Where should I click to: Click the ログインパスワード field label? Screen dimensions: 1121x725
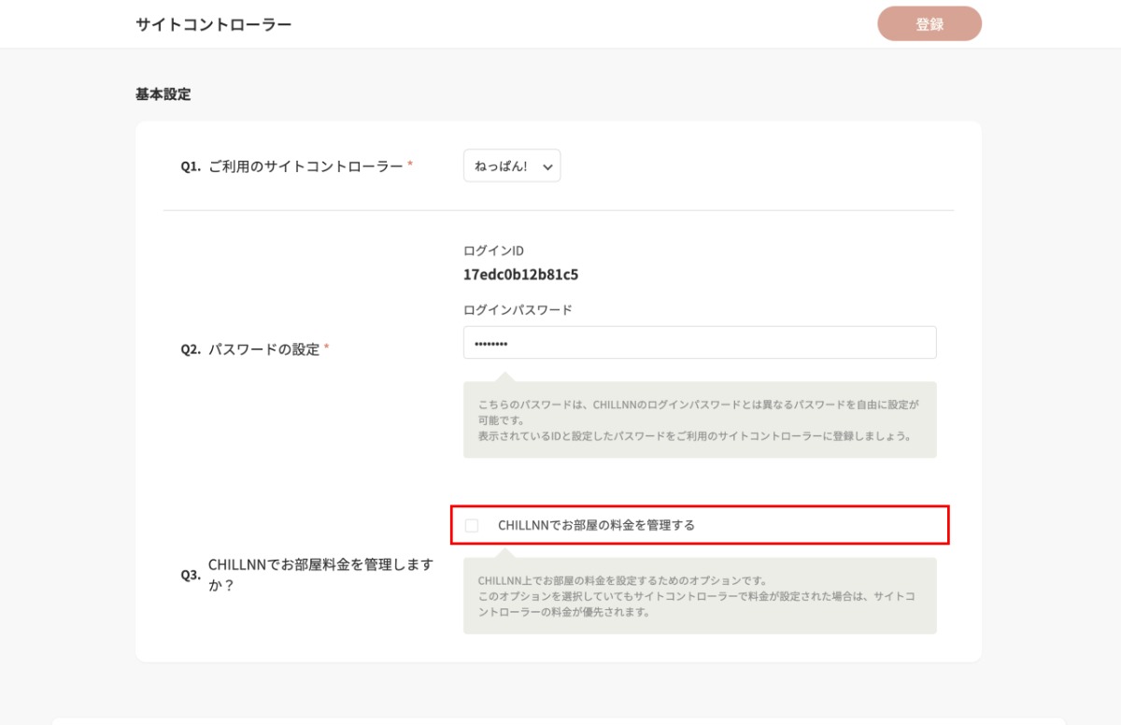click(x=518, y=309)
